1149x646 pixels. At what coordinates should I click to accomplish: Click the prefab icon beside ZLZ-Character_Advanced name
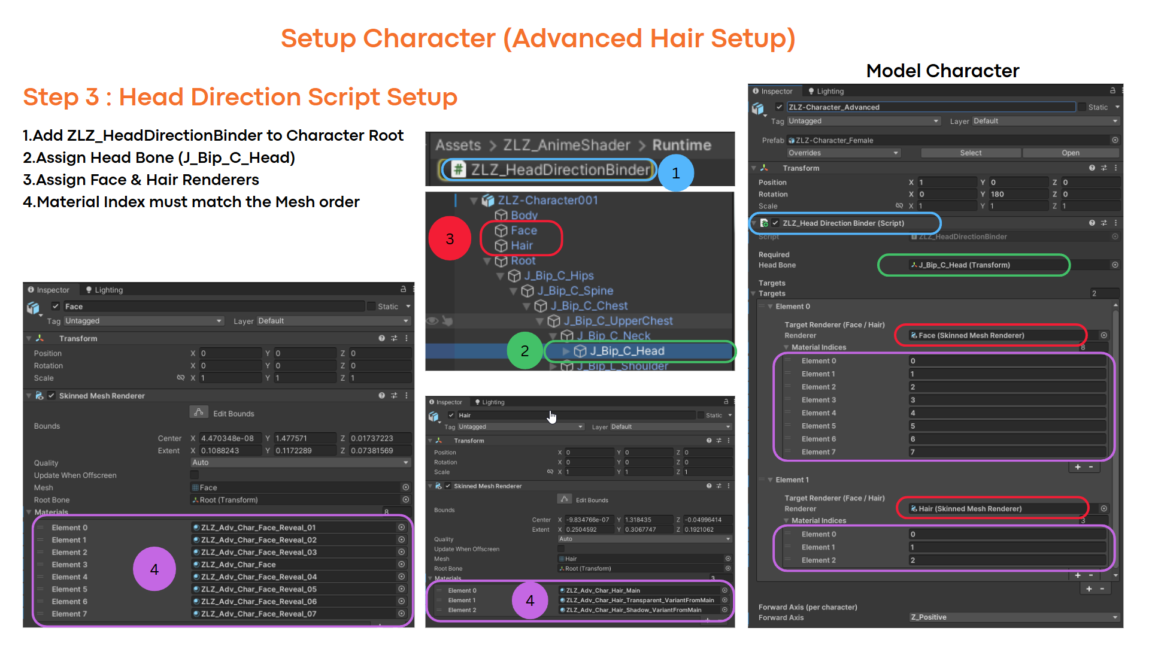click(758, 108)
